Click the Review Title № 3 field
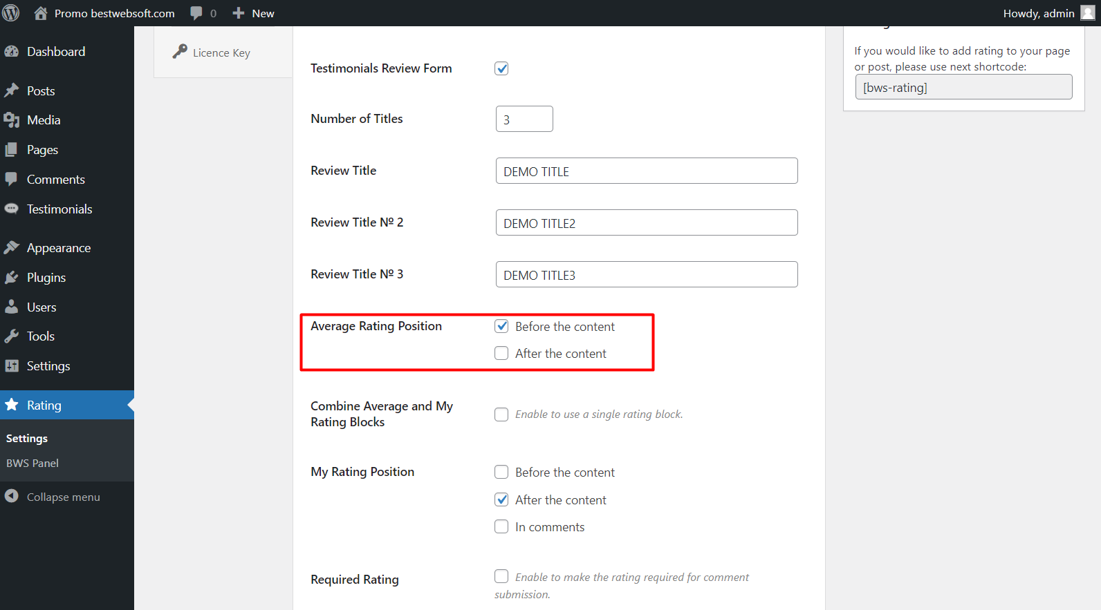The height and width of the screenshot is (610, 1101). pyautogui.click(x=647, y=274)
